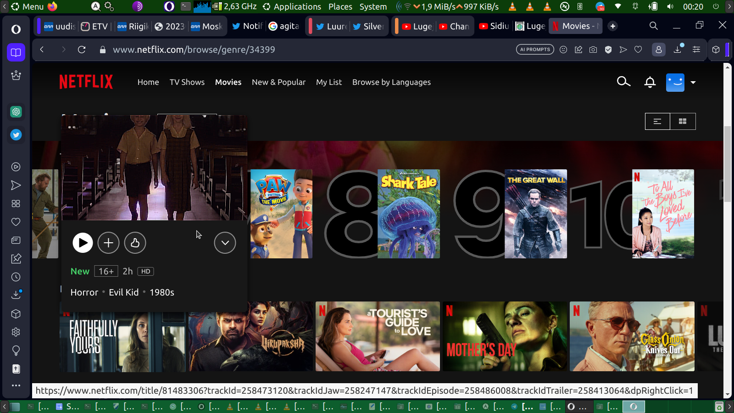Switch Netflix to grid view
This screenshot has width=734, height=413.
point(683,121)
